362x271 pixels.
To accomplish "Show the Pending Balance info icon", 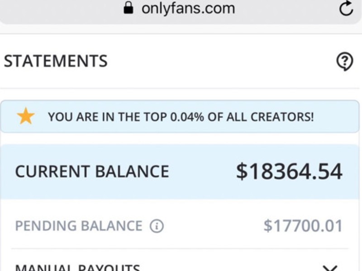I will 157,226.
